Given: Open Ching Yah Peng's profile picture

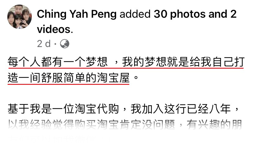Looking at the screenshot, I should [x=20, y=17].
